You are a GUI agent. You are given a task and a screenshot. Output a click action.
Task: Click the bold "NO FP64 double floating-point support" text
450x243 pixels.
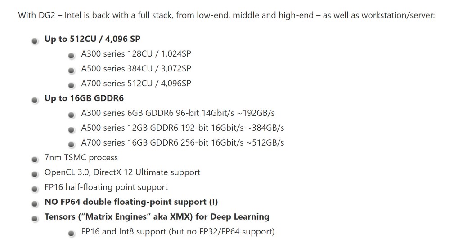131,202
